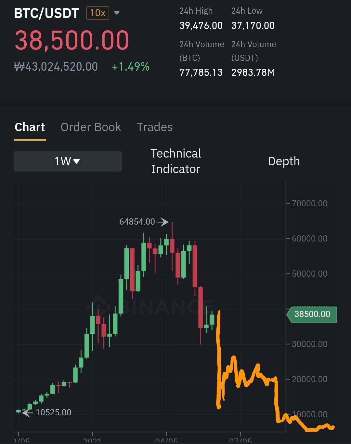
Task: Switch to the Trades tab
Action: point(155,127)
